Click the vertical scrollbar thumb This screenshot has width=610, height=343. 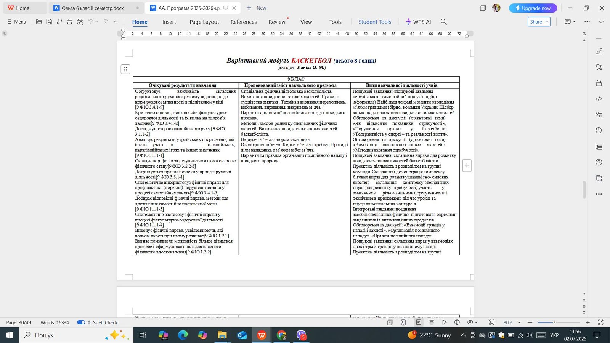pyautogui.click(x=584, y=190)
